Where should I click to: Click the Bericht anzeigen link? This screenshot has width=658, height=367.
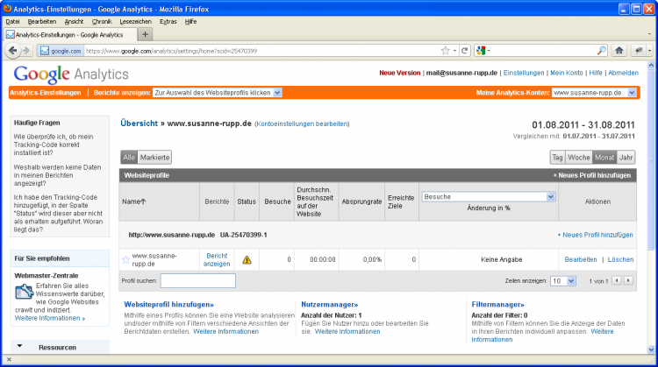[217, 259]
